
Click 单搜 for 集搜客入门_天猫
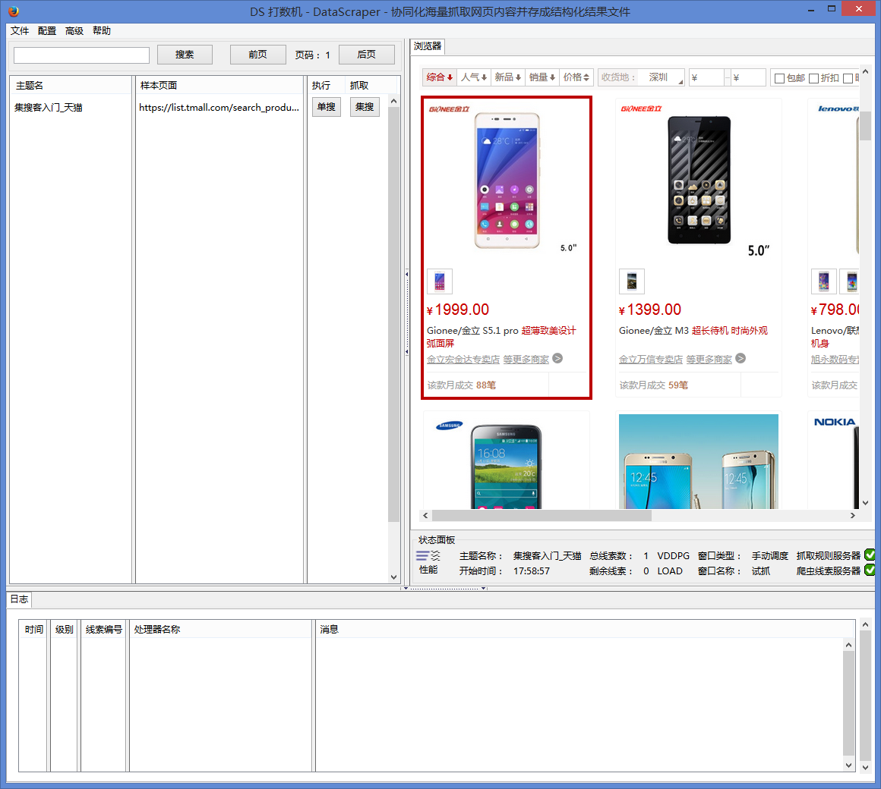tap(327, 107)
